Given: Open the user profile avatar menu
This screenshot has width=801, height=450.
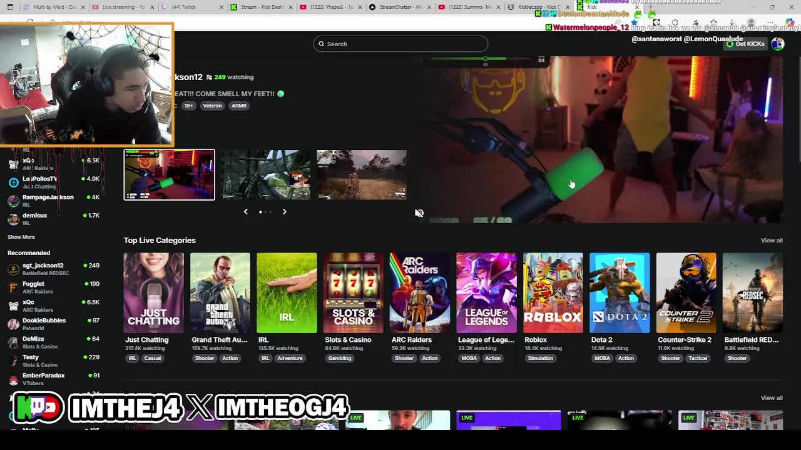Looking at the screenshot, I should (778, 44).
